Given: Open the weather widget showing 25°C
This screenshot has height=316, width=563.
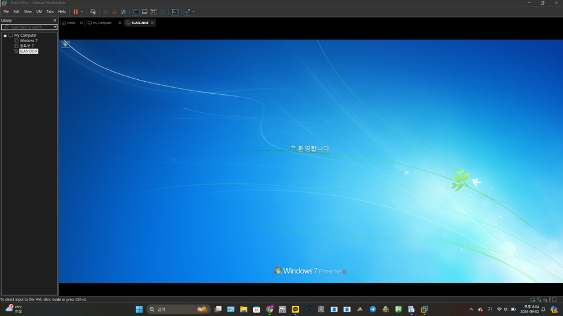Looking at the screenshot, I should [x=14, y=309].
